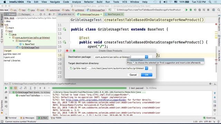Screen dimensions: 221x124
Task: Open the Analyze menu
Action: [76, 2]
